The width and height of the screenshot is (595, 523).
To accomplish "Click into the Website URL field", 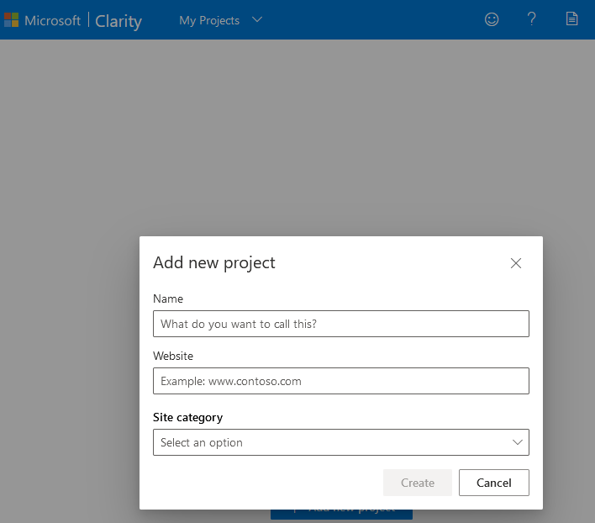I will point(340,381).
